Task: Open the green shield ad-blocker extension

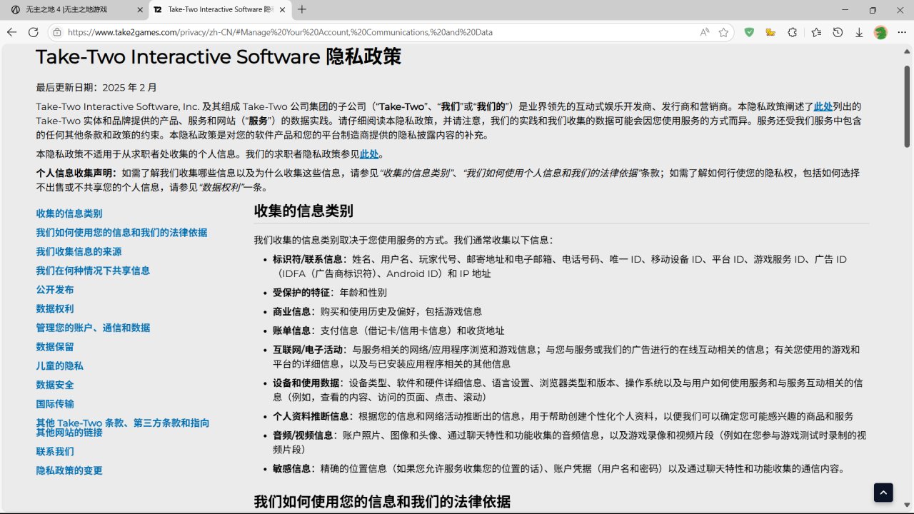Action: point(749,32)
